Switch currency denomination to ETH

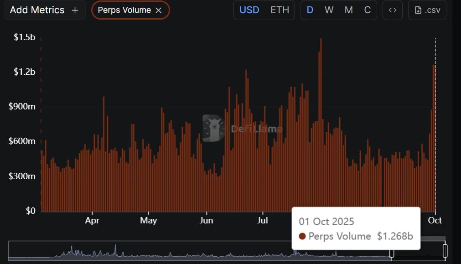click(x=280, y=10)
